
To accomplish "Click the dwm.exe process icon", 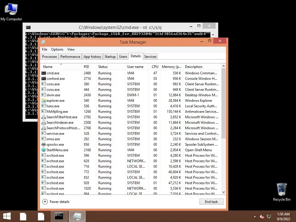I will (44, 95).
